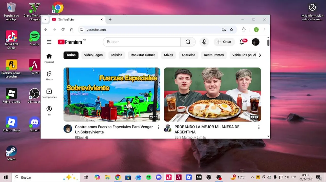Go back in Chrome
This screenshot has width=326, height=182.
(x=46, y=30)
